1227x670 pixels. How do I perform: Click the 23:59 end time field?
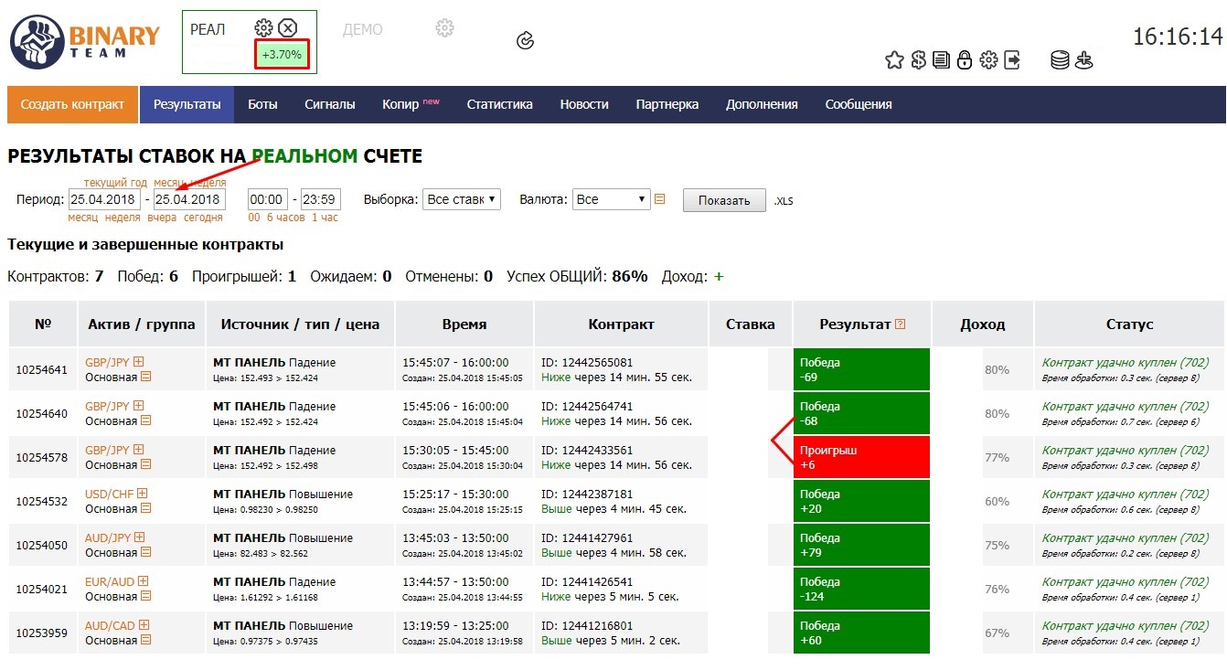[x=320, y=199]
